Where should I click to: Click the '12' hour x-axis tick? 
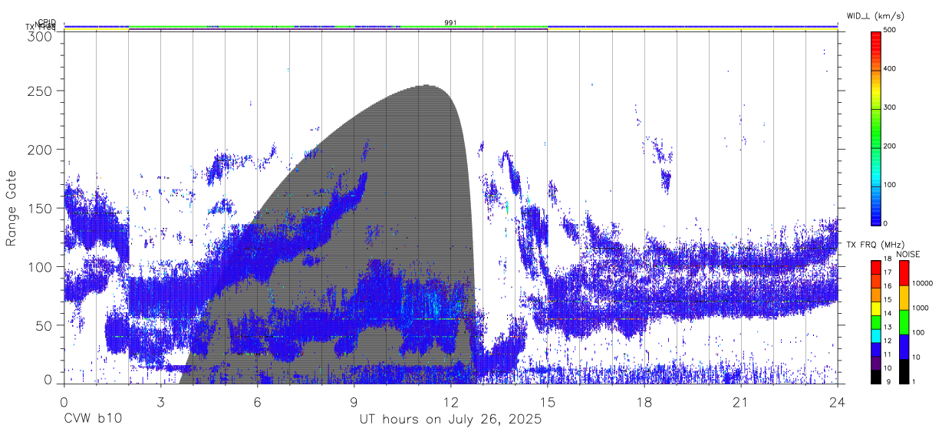(450, 403)
